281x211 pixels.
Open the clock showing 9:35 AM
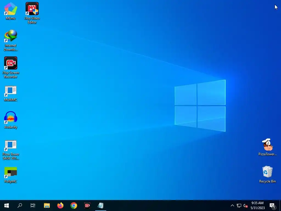257,206
